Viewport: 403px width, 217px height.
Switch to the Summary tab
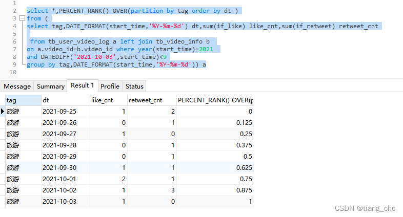(50, 86)
